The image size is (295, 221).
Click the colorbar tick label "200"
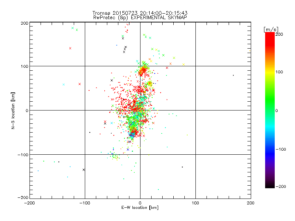click(x=279, y=34)
